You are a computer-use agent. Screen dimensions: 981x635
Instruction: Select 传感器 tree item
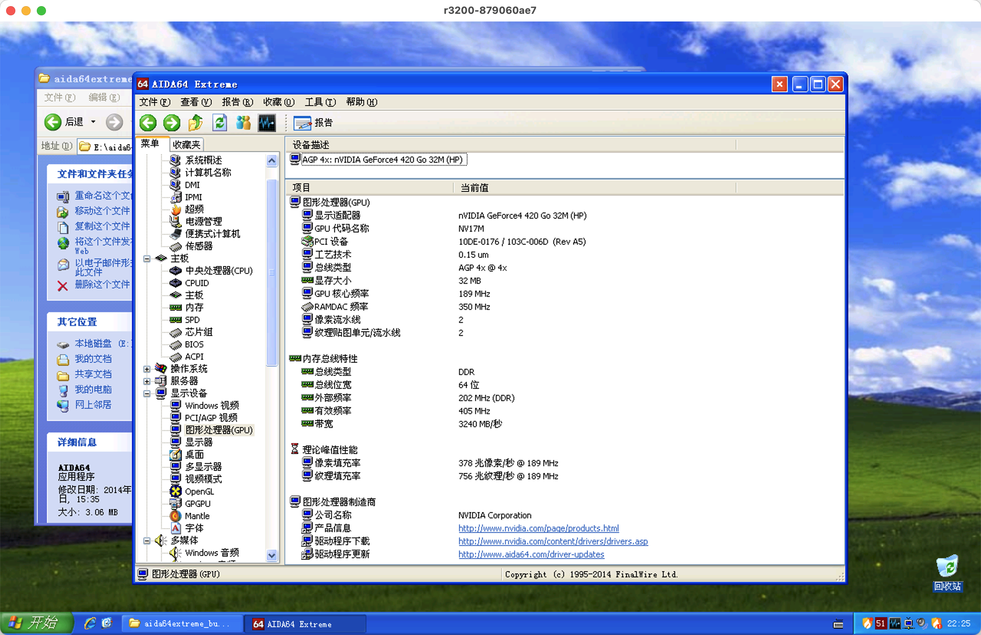pos(198,246)
